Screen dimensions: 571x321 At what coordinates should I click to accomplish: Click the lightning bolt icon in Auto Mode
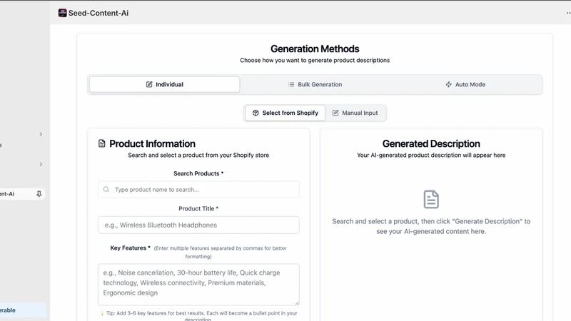click(x=449, y=84)
